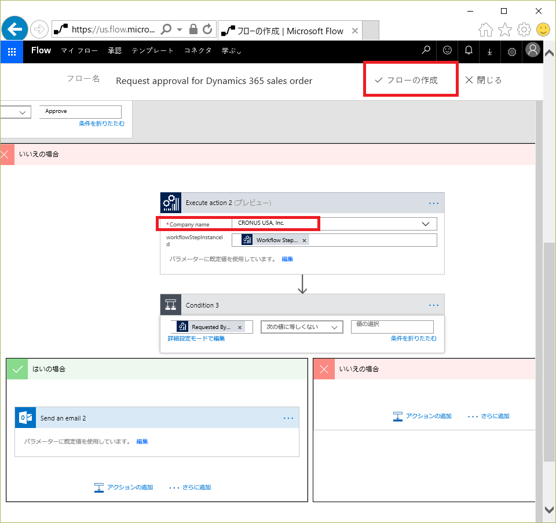Open the address bar autocomplete dropdown arrow

[x=180, y=30]
